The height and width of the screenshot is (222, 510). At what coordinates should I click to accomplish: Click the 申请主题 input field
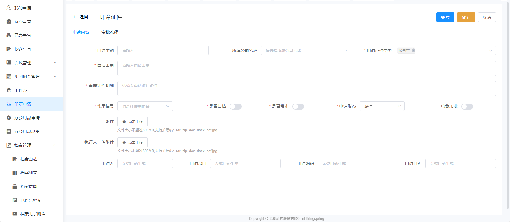point(163,51)
